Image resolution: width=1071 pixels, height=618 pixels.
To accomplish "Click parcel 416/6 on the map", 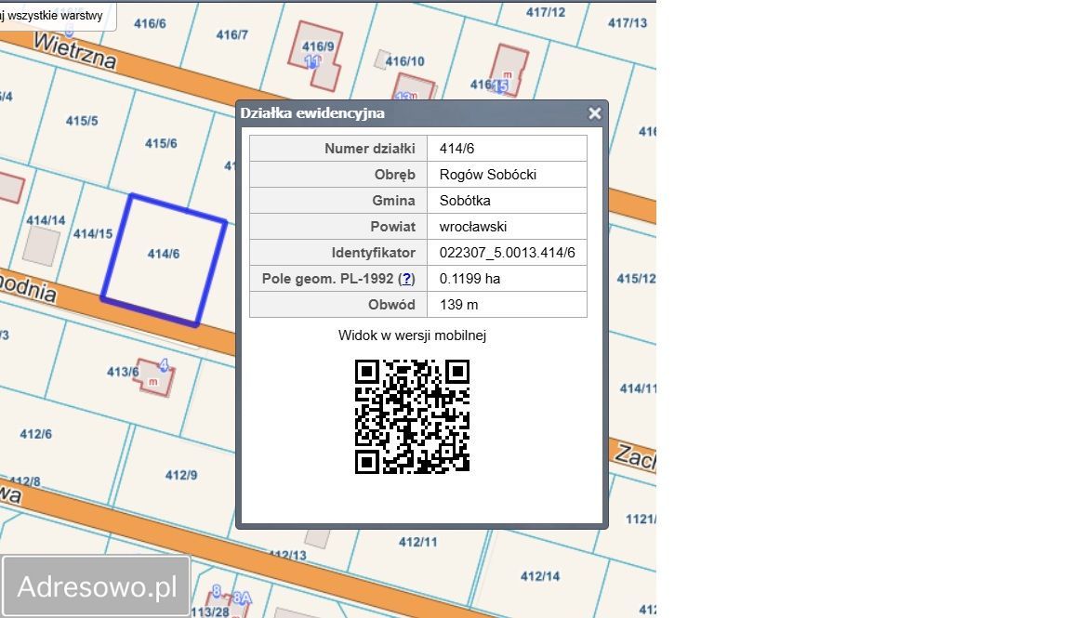I will (150, 24).
